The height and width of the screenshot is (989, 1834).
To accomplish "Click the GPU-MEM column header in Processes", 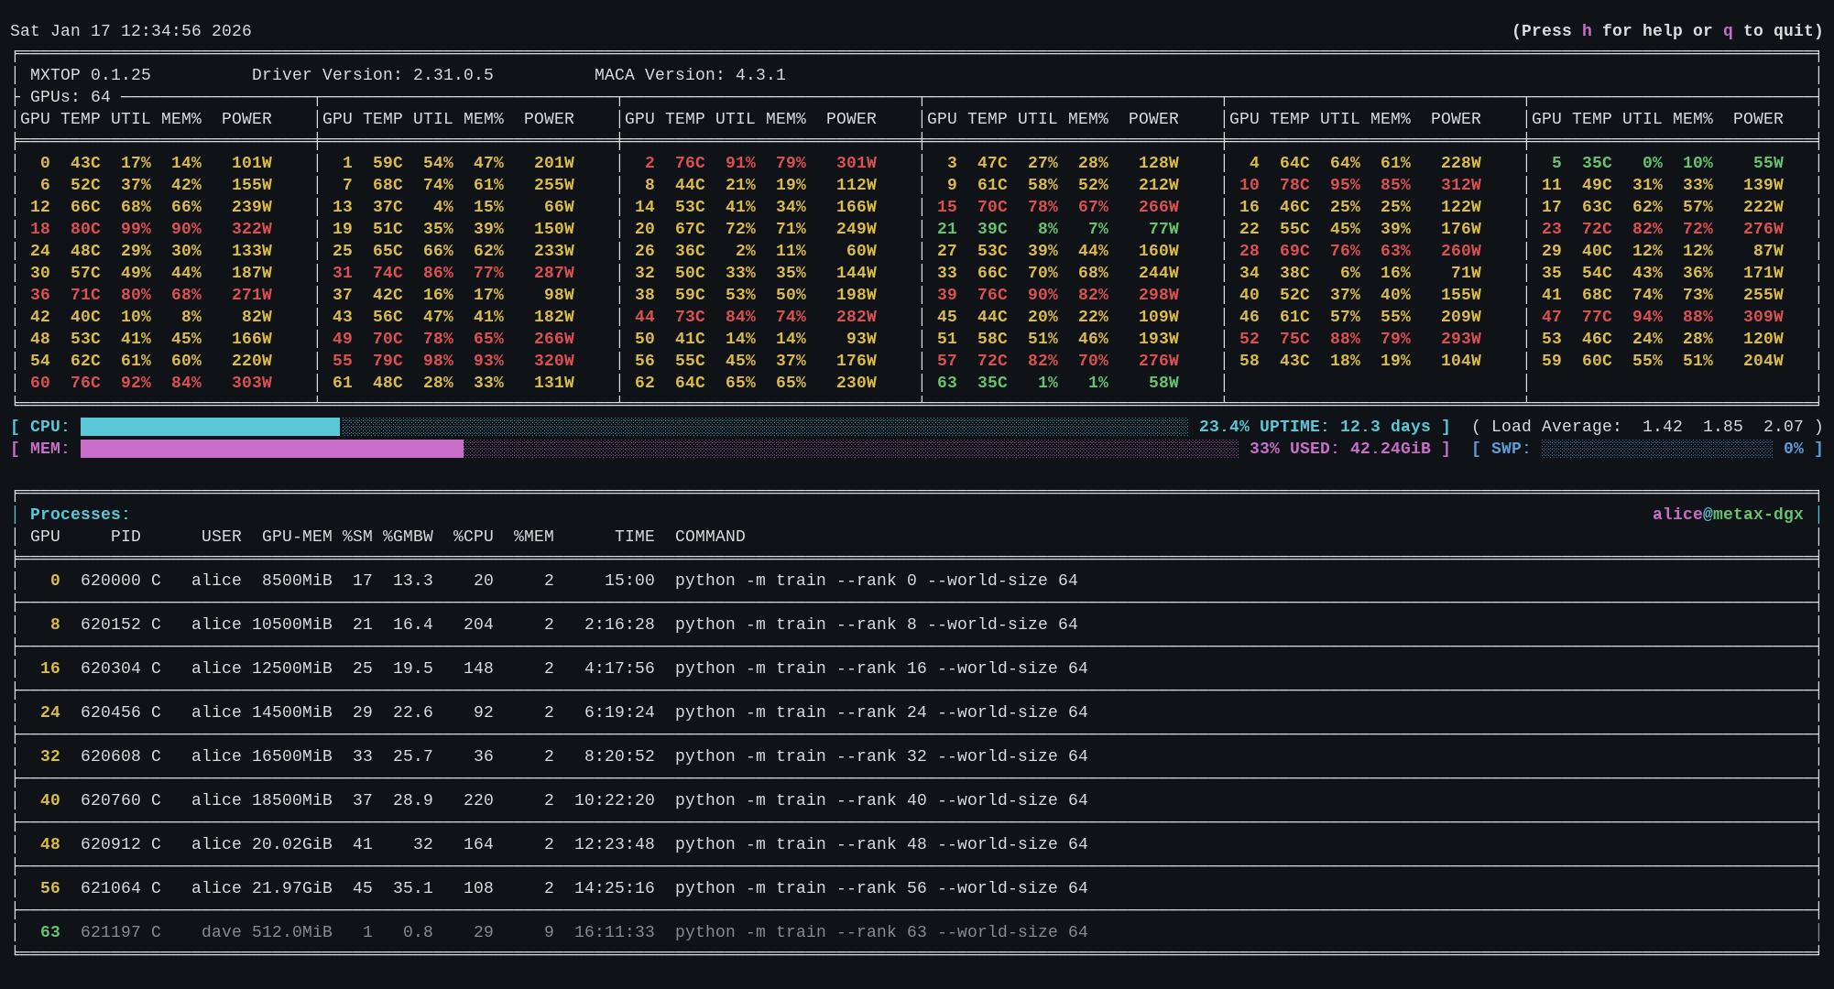I will (x=297, y=537).
